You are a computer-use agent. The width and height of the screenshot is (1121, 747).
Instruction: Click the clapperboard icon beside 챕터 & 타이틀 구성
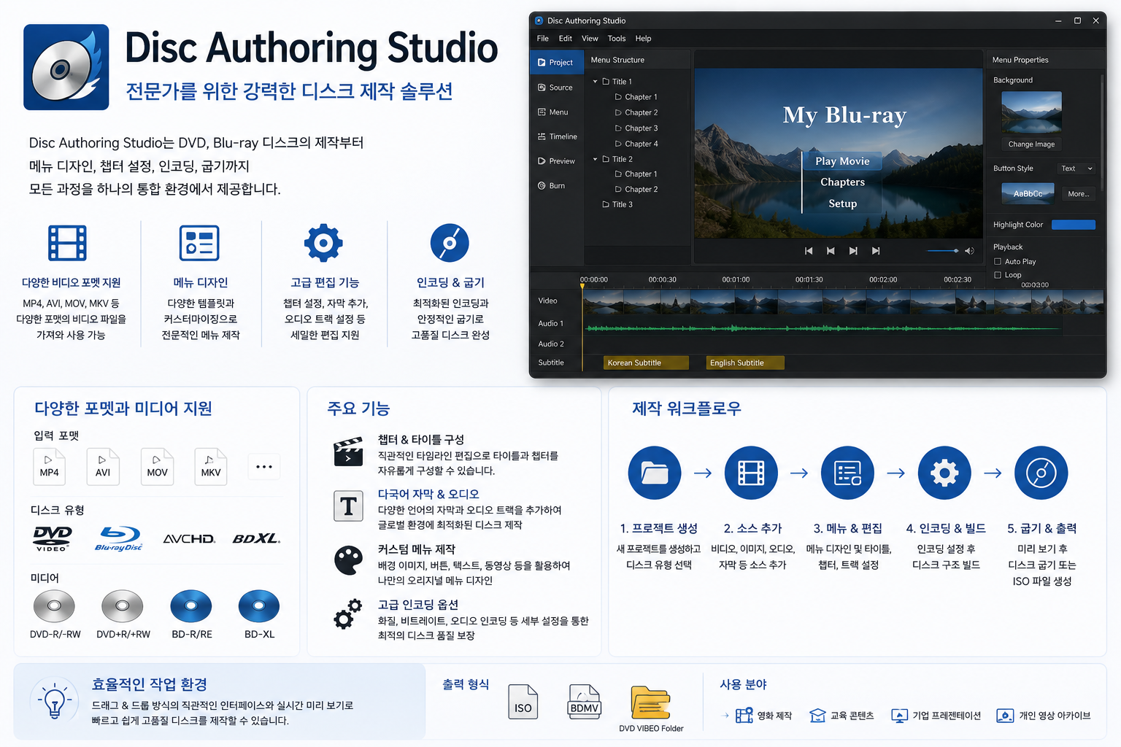click(x=348, y=451)
